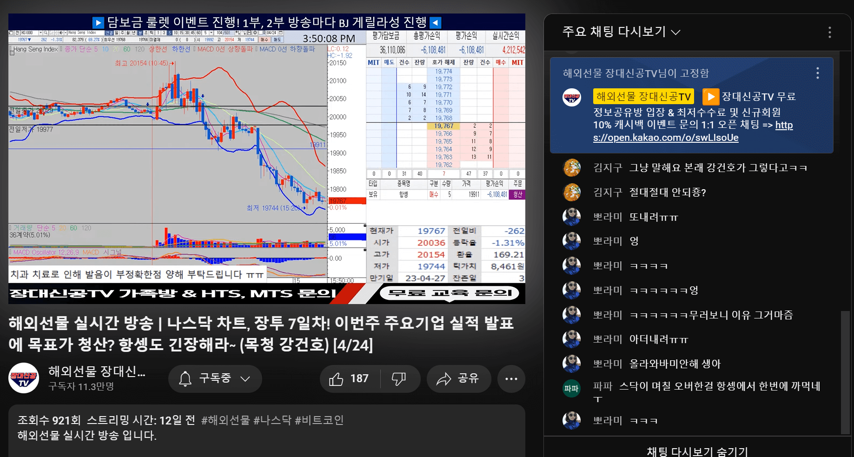Click 뽀라미 avatar beside 올라와바미안해 생아
This screenshot has width=854, height=457.
point(572,364)
